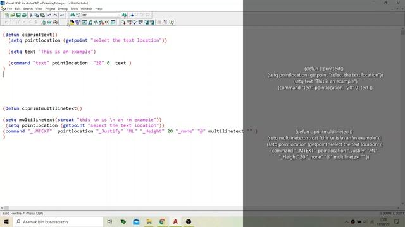Click the Add Watch icon

click(x=49, y=22)
